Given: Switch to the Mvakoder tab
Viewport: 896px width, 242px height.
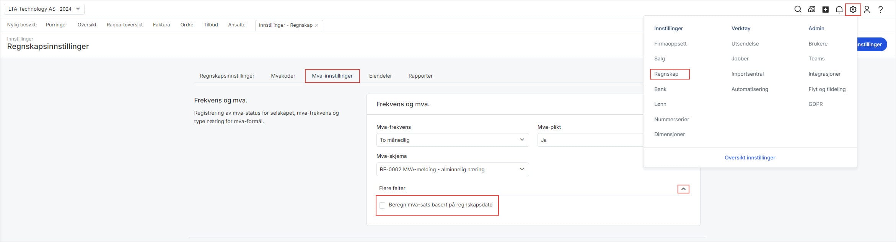Looking at the screenshot, I should (x=283, y=76).
